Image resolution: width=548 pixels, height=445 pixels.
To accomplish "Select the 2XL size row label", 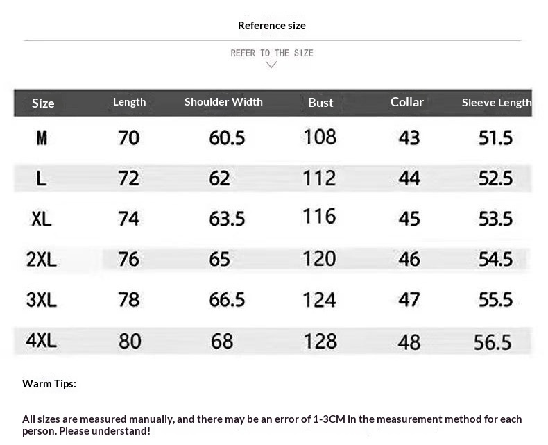I will 42,260.
